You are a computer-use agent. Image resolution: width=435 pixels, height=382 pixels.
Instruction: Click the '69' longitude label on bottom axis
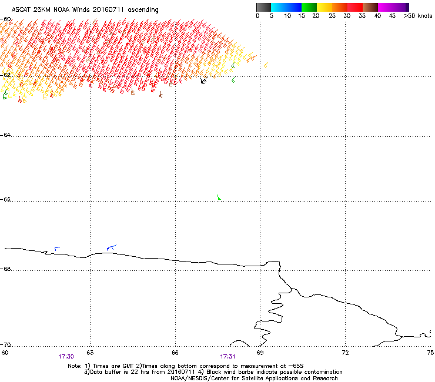click(x=260, y=353)
